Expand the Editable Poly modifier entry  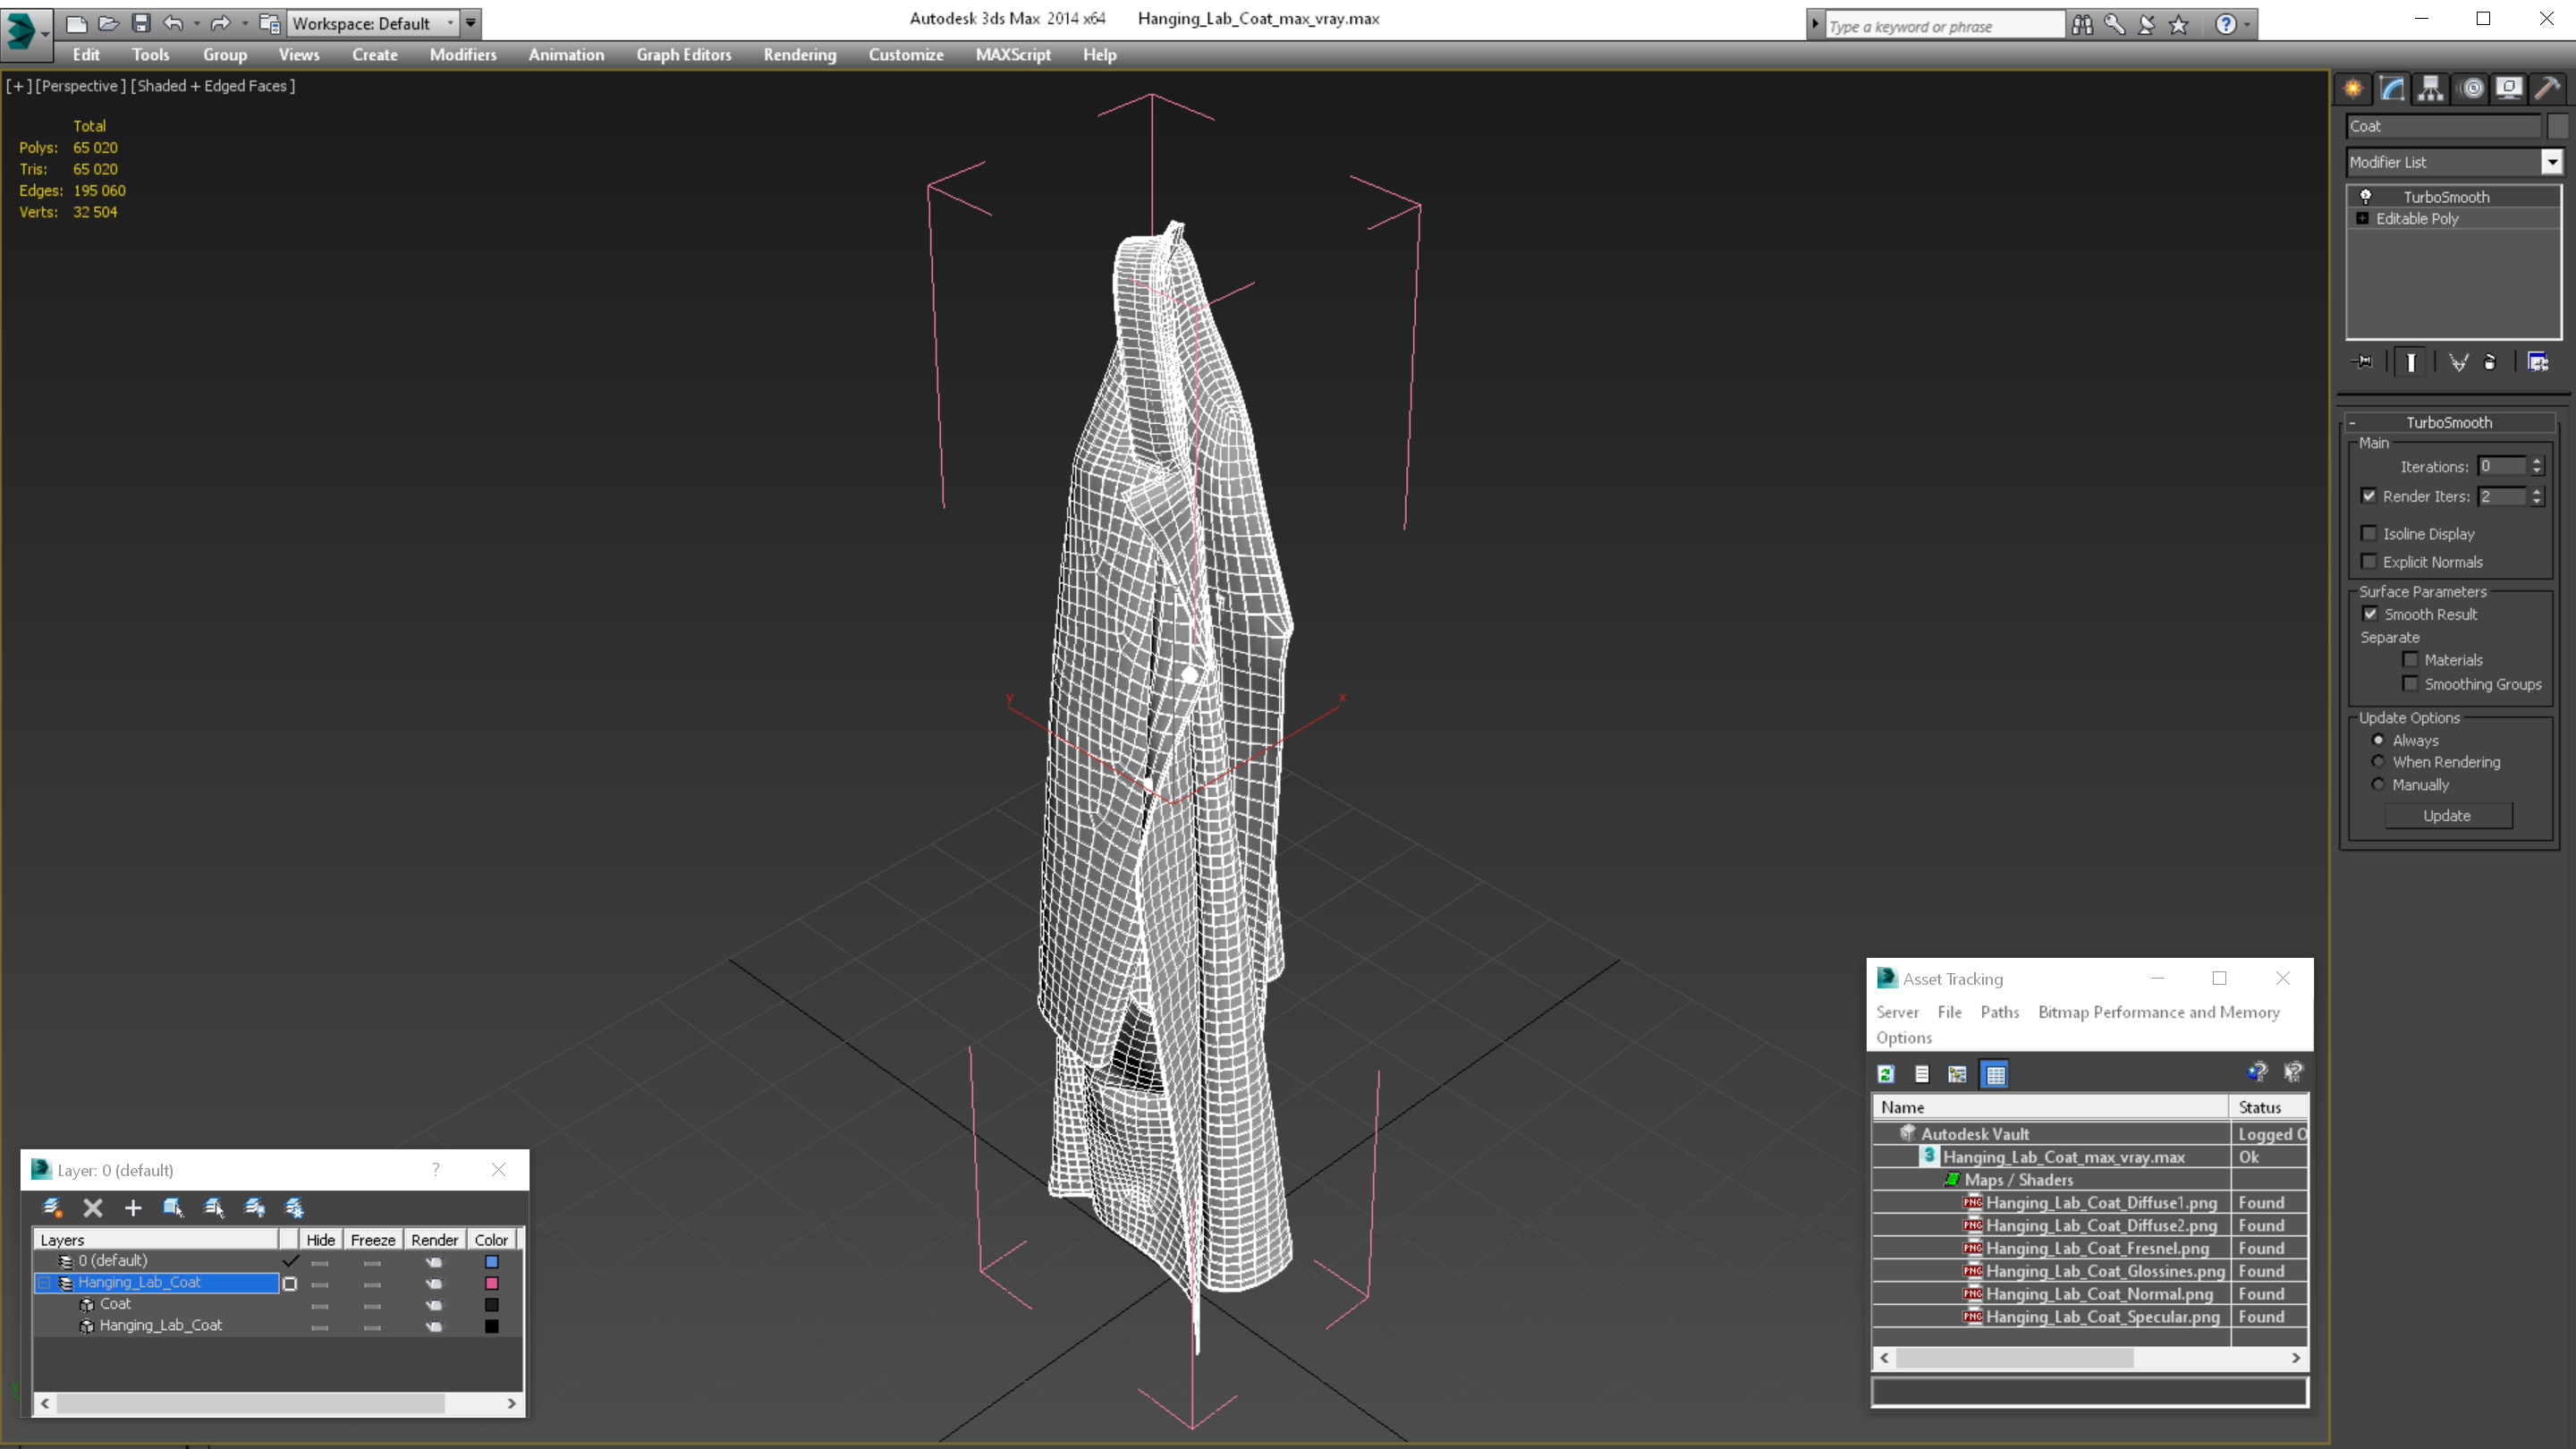tap(2362, 219)
